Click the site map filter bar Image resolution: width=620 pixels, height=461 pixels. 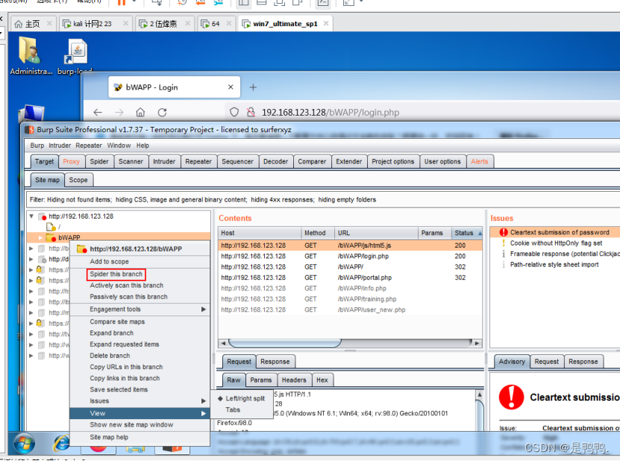[x=322, y=200]
